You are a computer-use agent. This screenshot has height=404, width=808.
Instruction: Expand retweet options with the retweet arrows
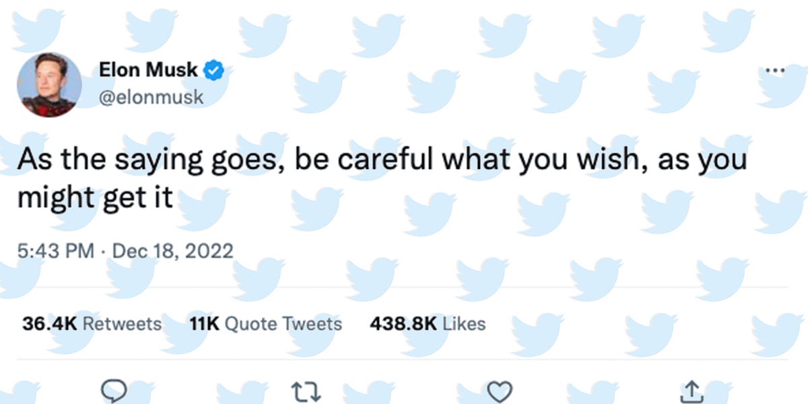pos(306,389)
